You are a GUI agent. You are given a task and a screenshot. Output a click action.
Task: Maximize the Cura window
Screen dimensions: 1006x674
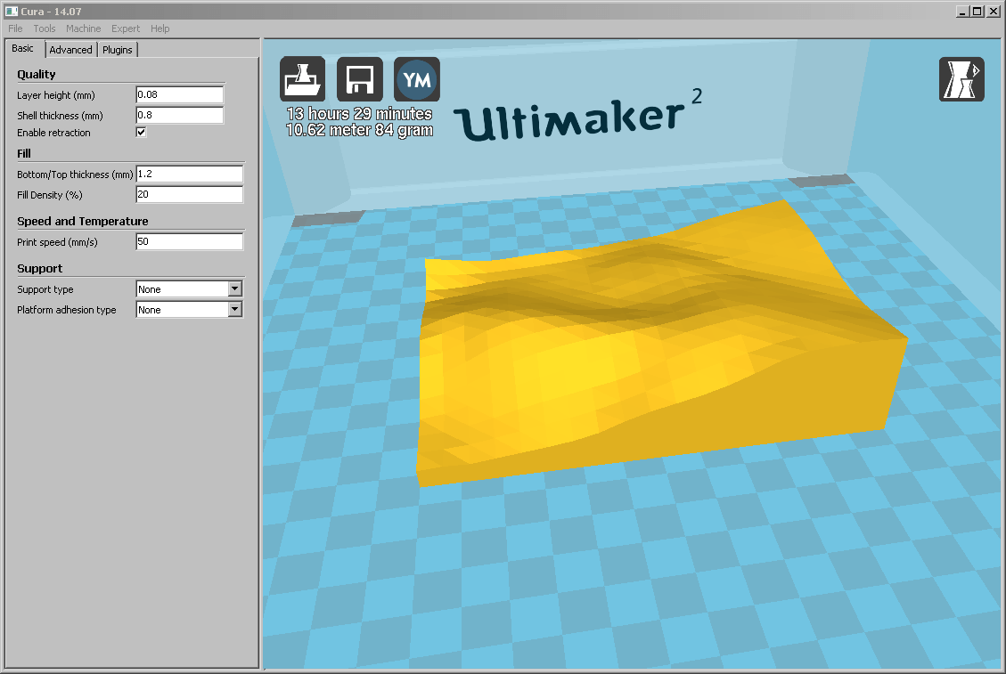(977, 11)
